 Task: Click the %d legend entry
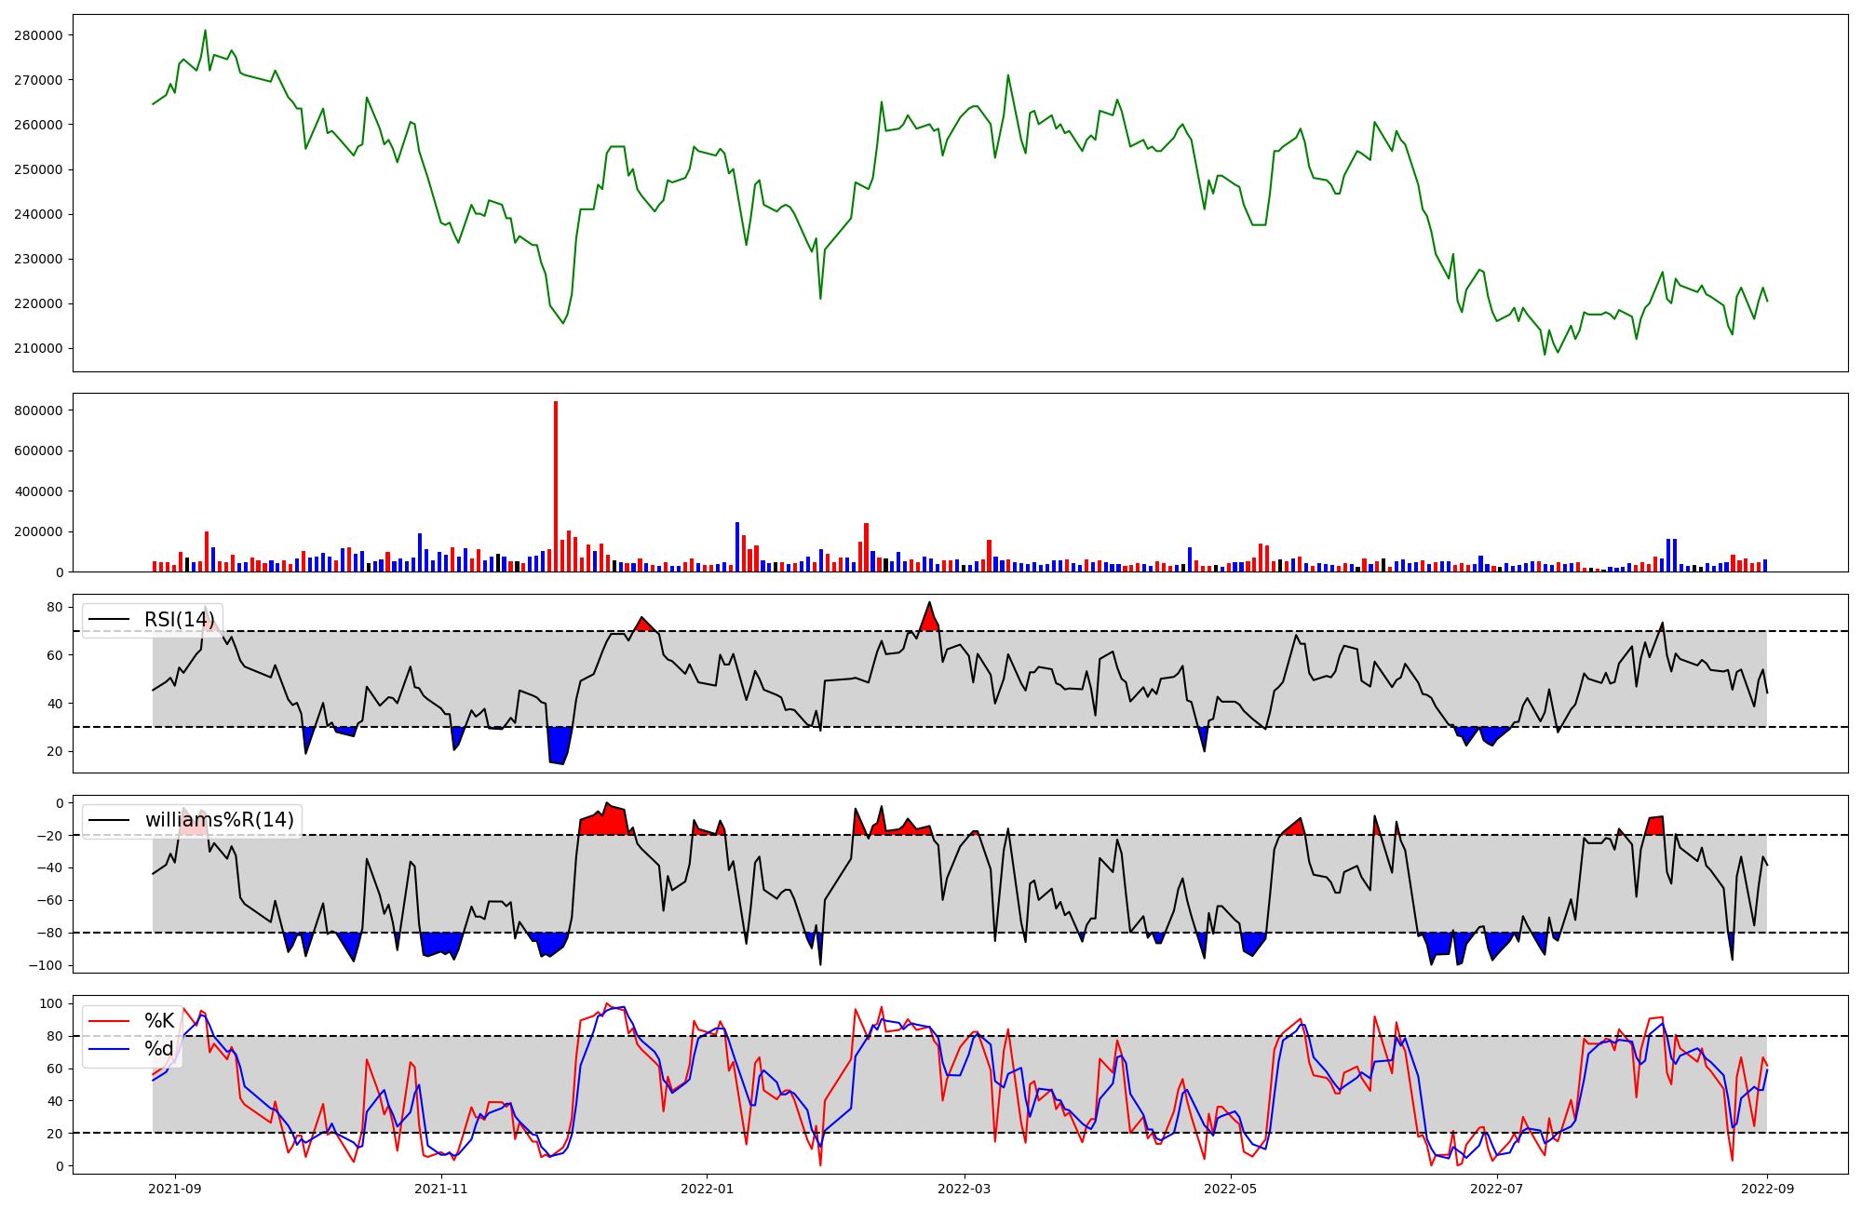click(159, 1049)
